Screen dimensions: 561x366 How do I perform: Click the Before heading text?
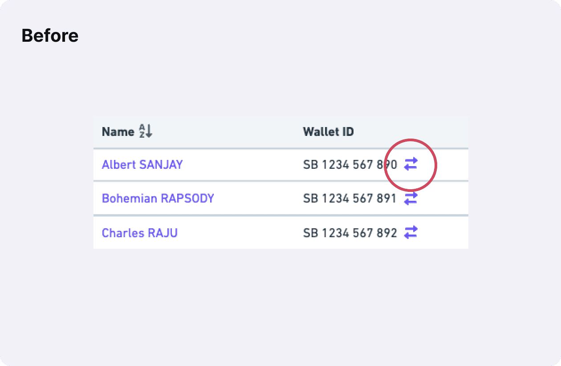pyautogui.click(x=50, y=36)
